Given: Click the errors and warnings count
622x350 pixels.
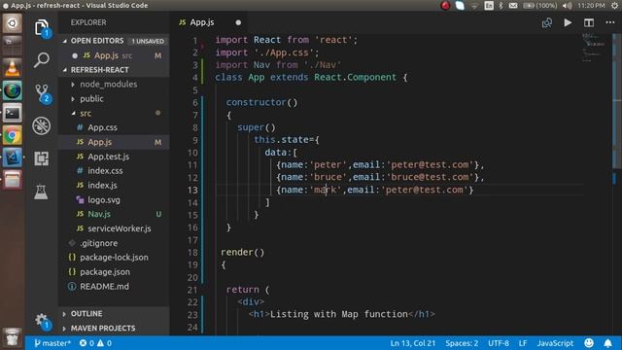Looking at the screenshot, I should point(95,343).
